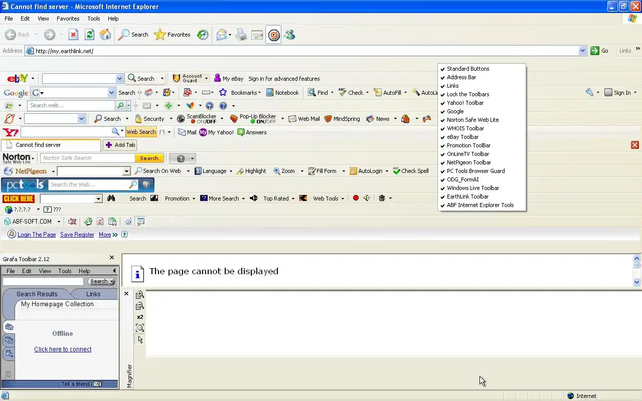Click the Stop button in IE toolbar

click(73, 35)
